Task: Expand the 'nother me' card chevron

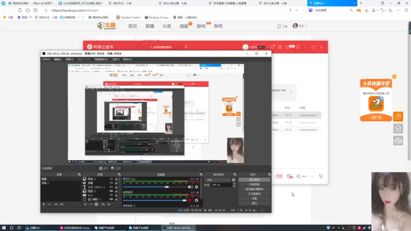Action: (291, 92)
